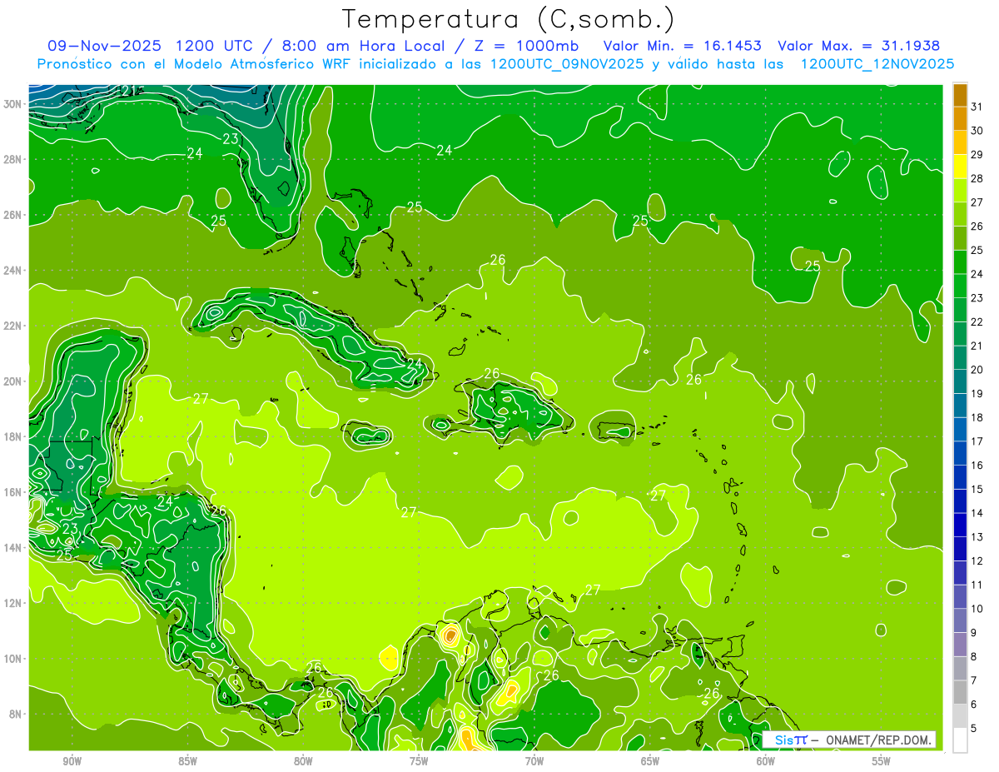Image resolution: width=999 pixels, height=772 pixels.
Task: Select the 22N latitude axis label
Action: [12, 326]
